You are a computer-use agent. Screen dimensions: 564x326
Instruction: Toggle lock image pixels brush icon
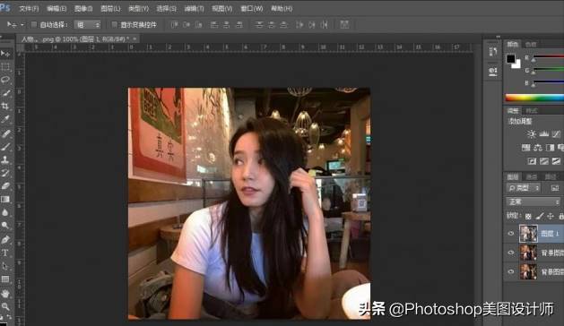coord(540,216)
